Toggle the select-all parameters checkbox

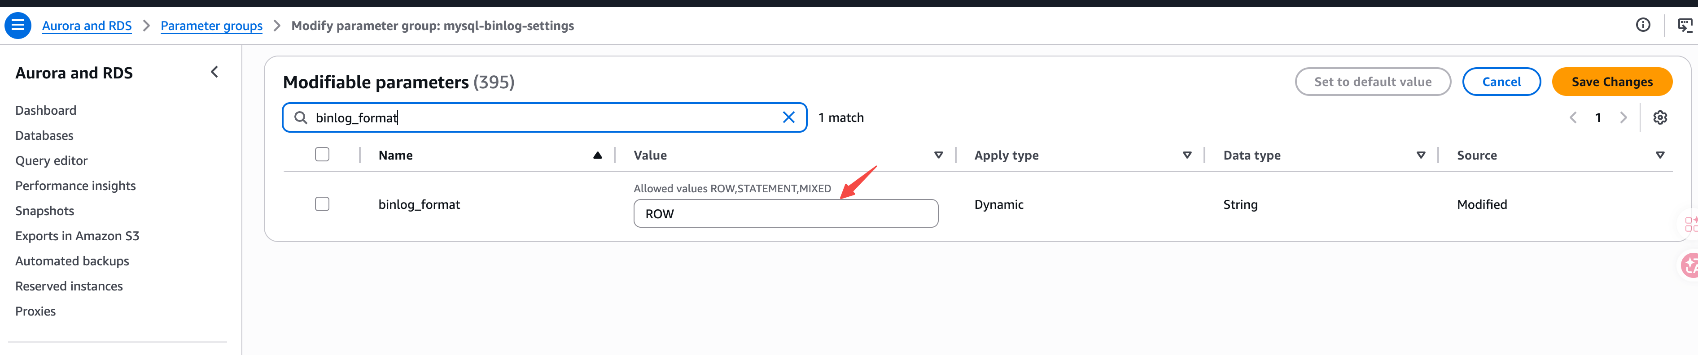point(322,154)
